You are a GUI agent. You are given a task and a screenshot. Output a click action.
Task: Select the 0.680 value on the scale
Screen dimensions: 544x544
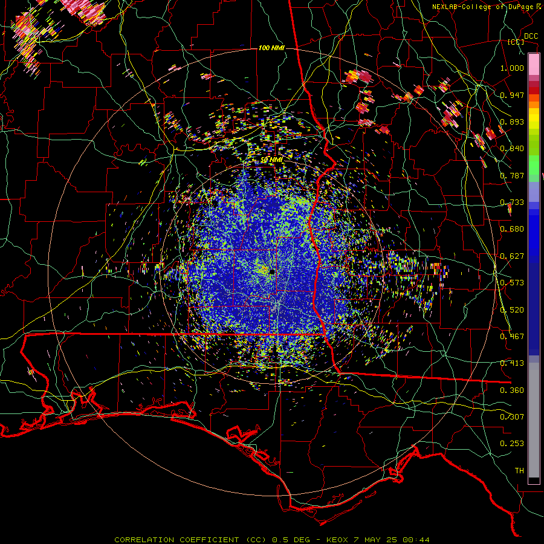pos(512,229)
